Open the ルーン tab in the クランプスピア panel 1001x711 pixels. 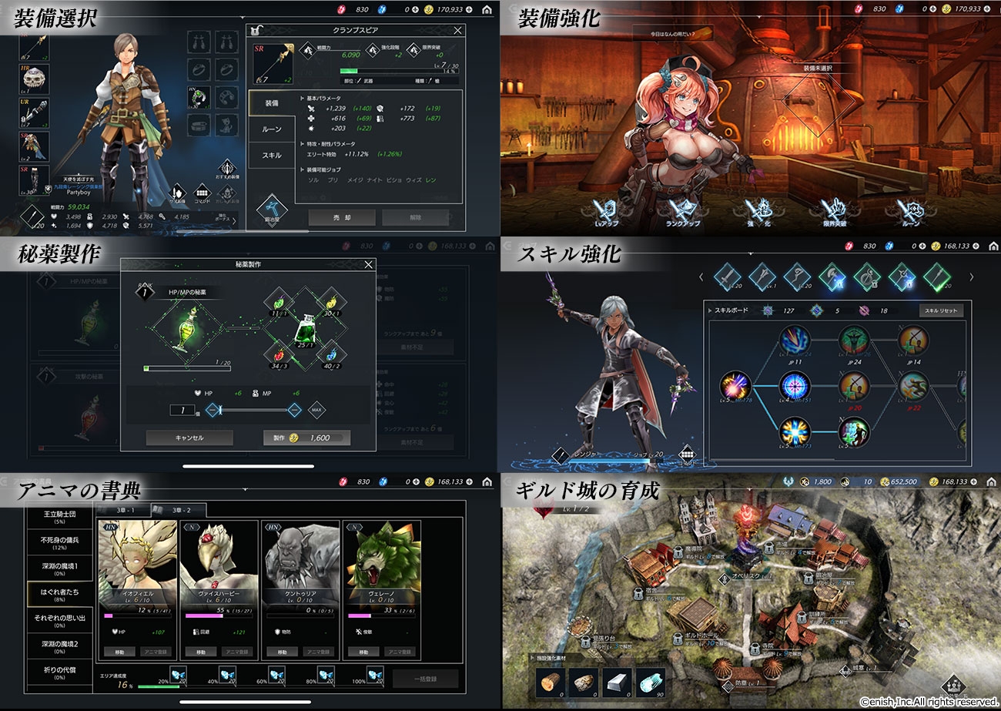pyautogui.click(x=272, y=129)
